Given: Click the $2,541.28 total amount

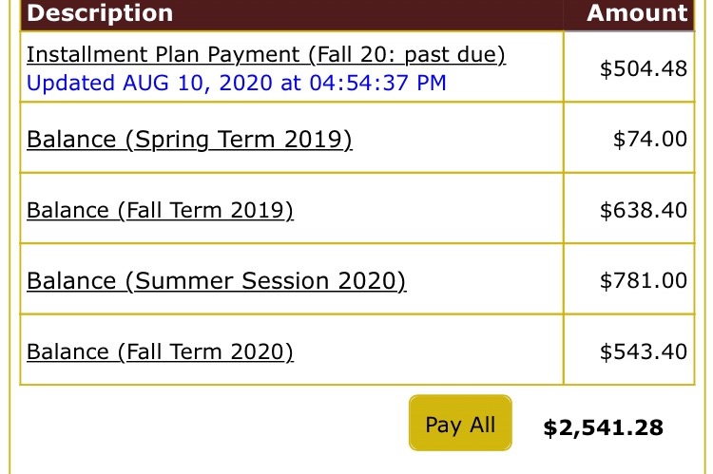Looking at the screenshot, I should point(603,427).
